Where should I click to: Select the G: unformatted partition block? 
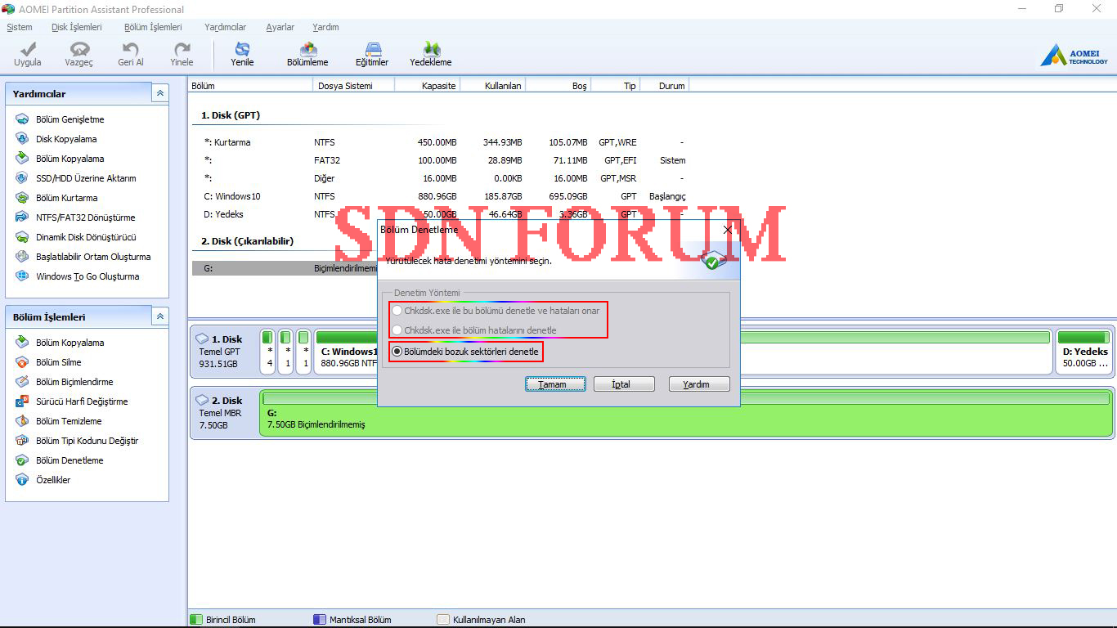coord(687,413)
